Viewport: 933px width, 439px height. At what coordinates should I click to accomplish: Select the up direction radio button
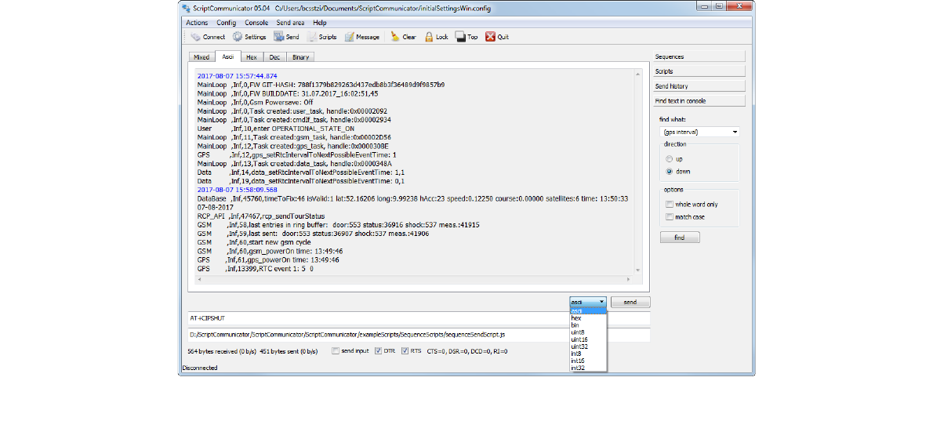tap(670, 159)
